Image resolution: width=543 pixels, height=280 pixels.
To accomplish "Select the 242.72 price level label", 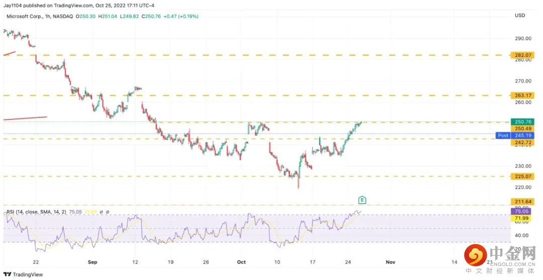I will click(x=522, y=143).
